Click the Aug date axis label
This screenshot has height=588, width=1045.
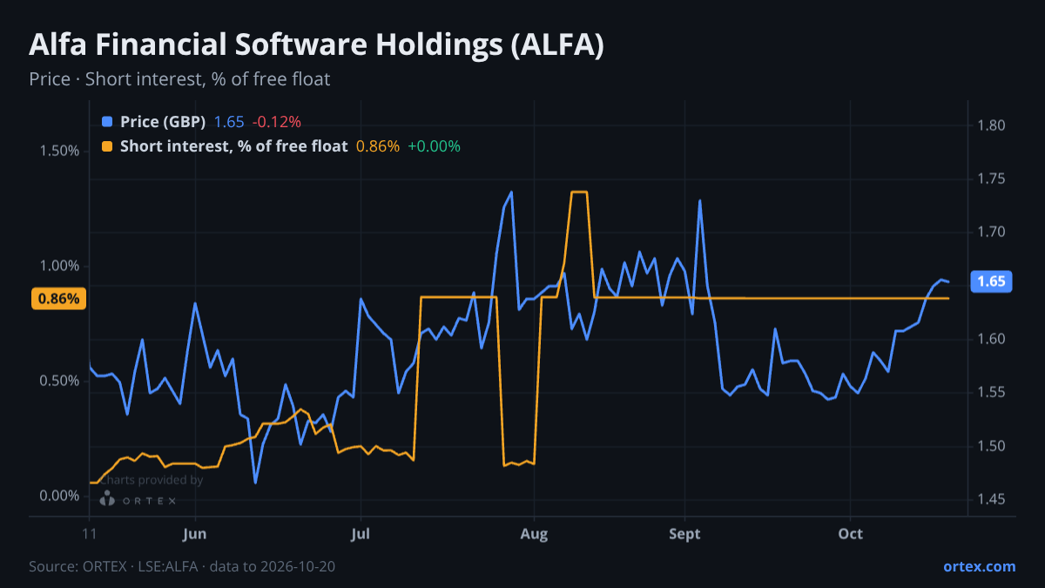tap(534, 533)
